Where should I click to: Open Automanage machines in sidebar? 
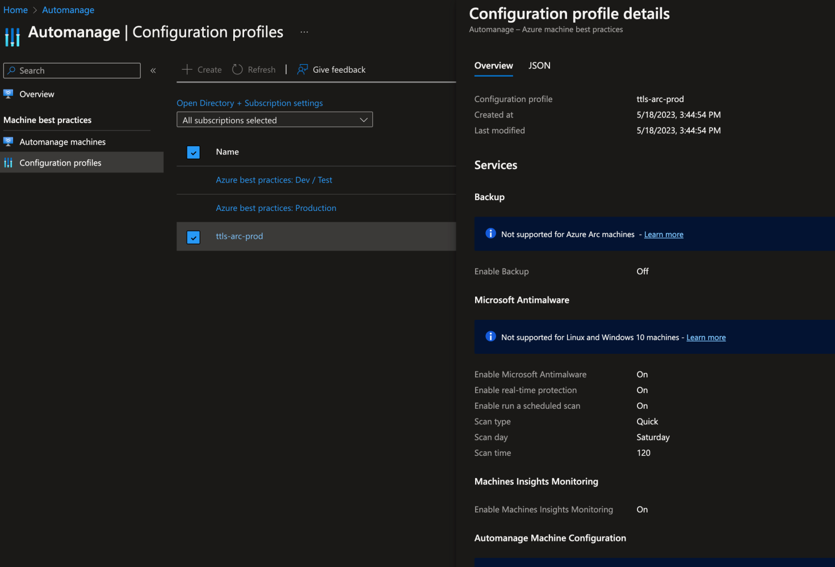(62, 142)
